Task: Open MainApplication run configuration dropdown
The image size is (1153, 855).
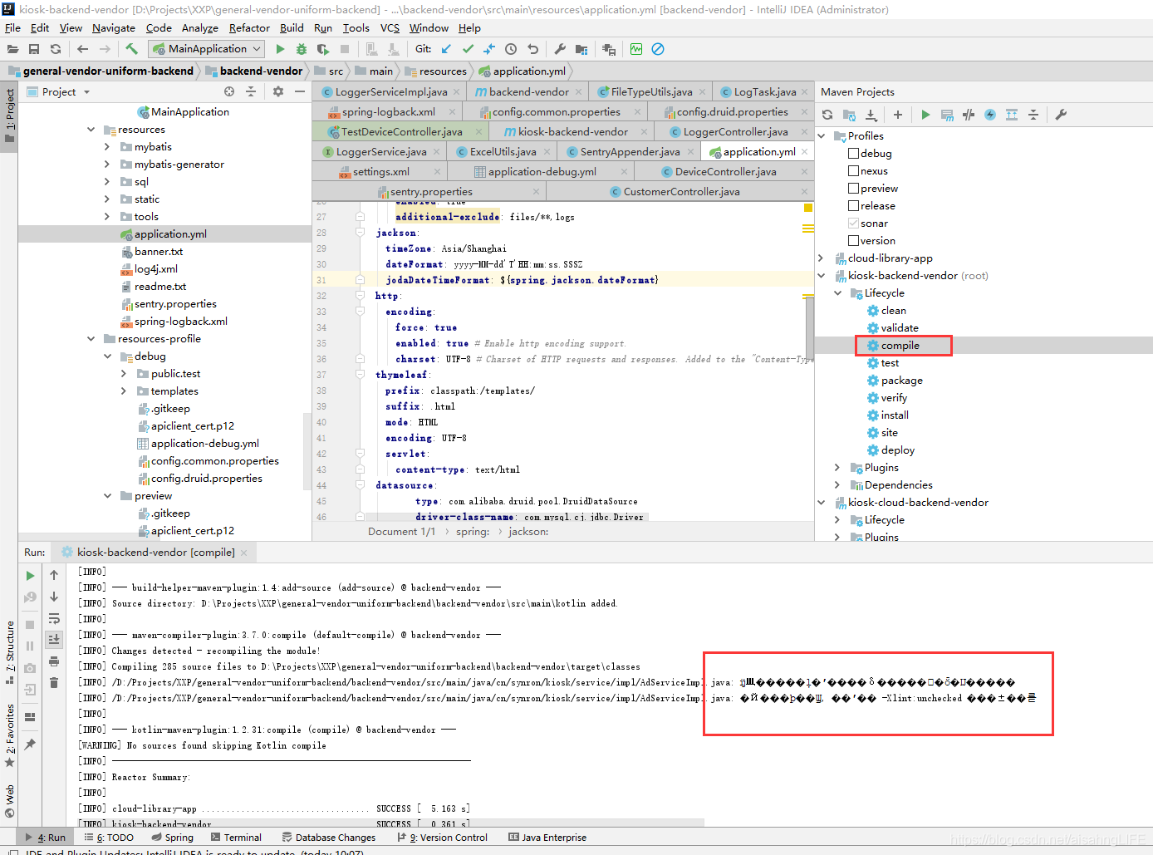Action: click(207, 49)
